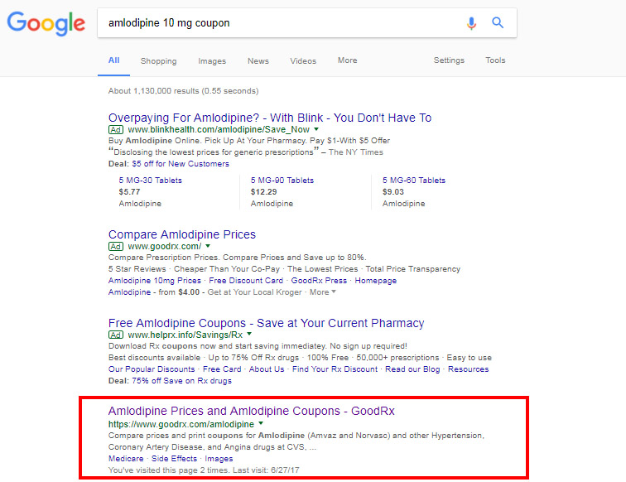Viewport: 626px width, 482px height.
Task: Open the Settings menu
Action: 449,60
